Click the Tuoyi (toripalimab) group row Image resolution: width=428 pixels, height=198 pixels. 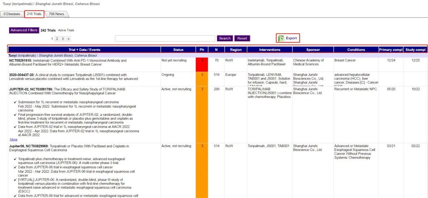[x=218, y=55]
